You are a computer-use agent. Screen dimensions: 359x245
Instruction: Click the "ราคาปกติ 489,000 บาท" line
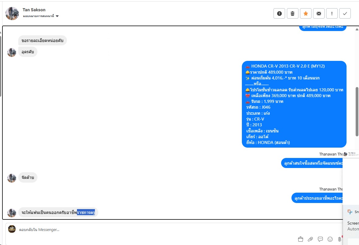[x=269, y=72]
